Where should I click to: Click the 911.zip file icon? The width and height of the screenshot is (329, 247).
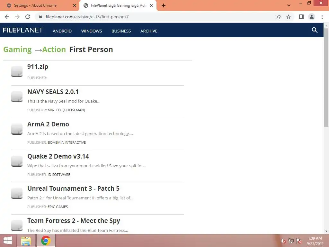tap(17, 72)
